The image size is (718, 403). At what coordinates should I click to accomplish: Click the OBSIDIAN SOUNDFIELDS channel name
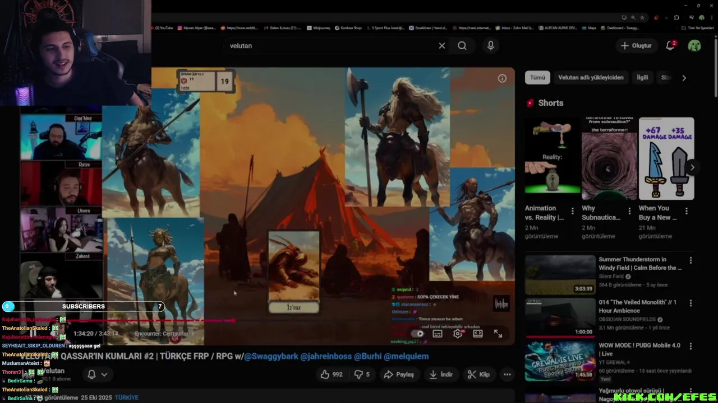coord(628,320)
